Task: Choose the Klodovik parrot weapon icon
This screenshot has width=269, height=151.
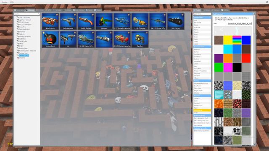Action: pos(104,21)
